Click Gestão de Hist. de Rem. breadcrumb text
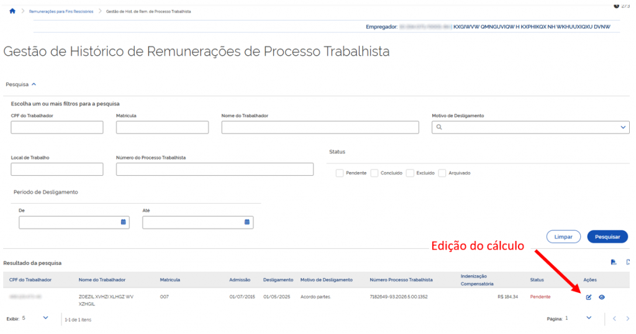The image size is (636, 334). (x=148, y=11)
